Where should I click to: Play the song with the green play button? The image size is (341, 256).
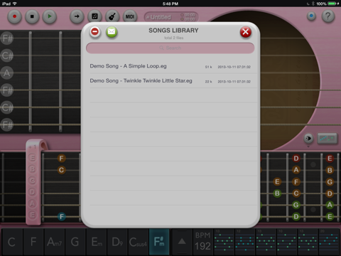click(x=50, y=16)
